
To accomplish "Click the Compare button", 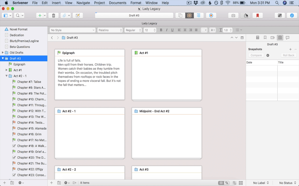I will [256, 55].
